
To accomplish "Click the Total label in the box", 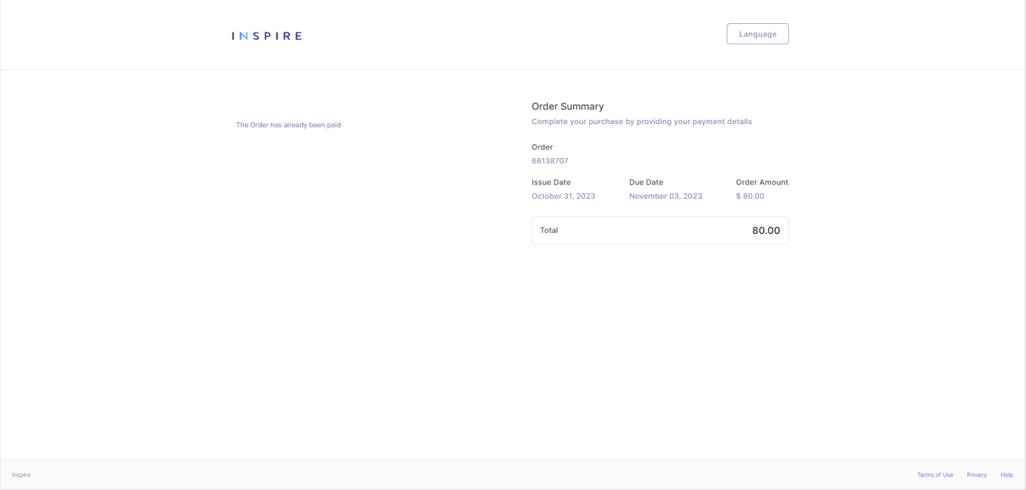I will [x=549, y=230].
